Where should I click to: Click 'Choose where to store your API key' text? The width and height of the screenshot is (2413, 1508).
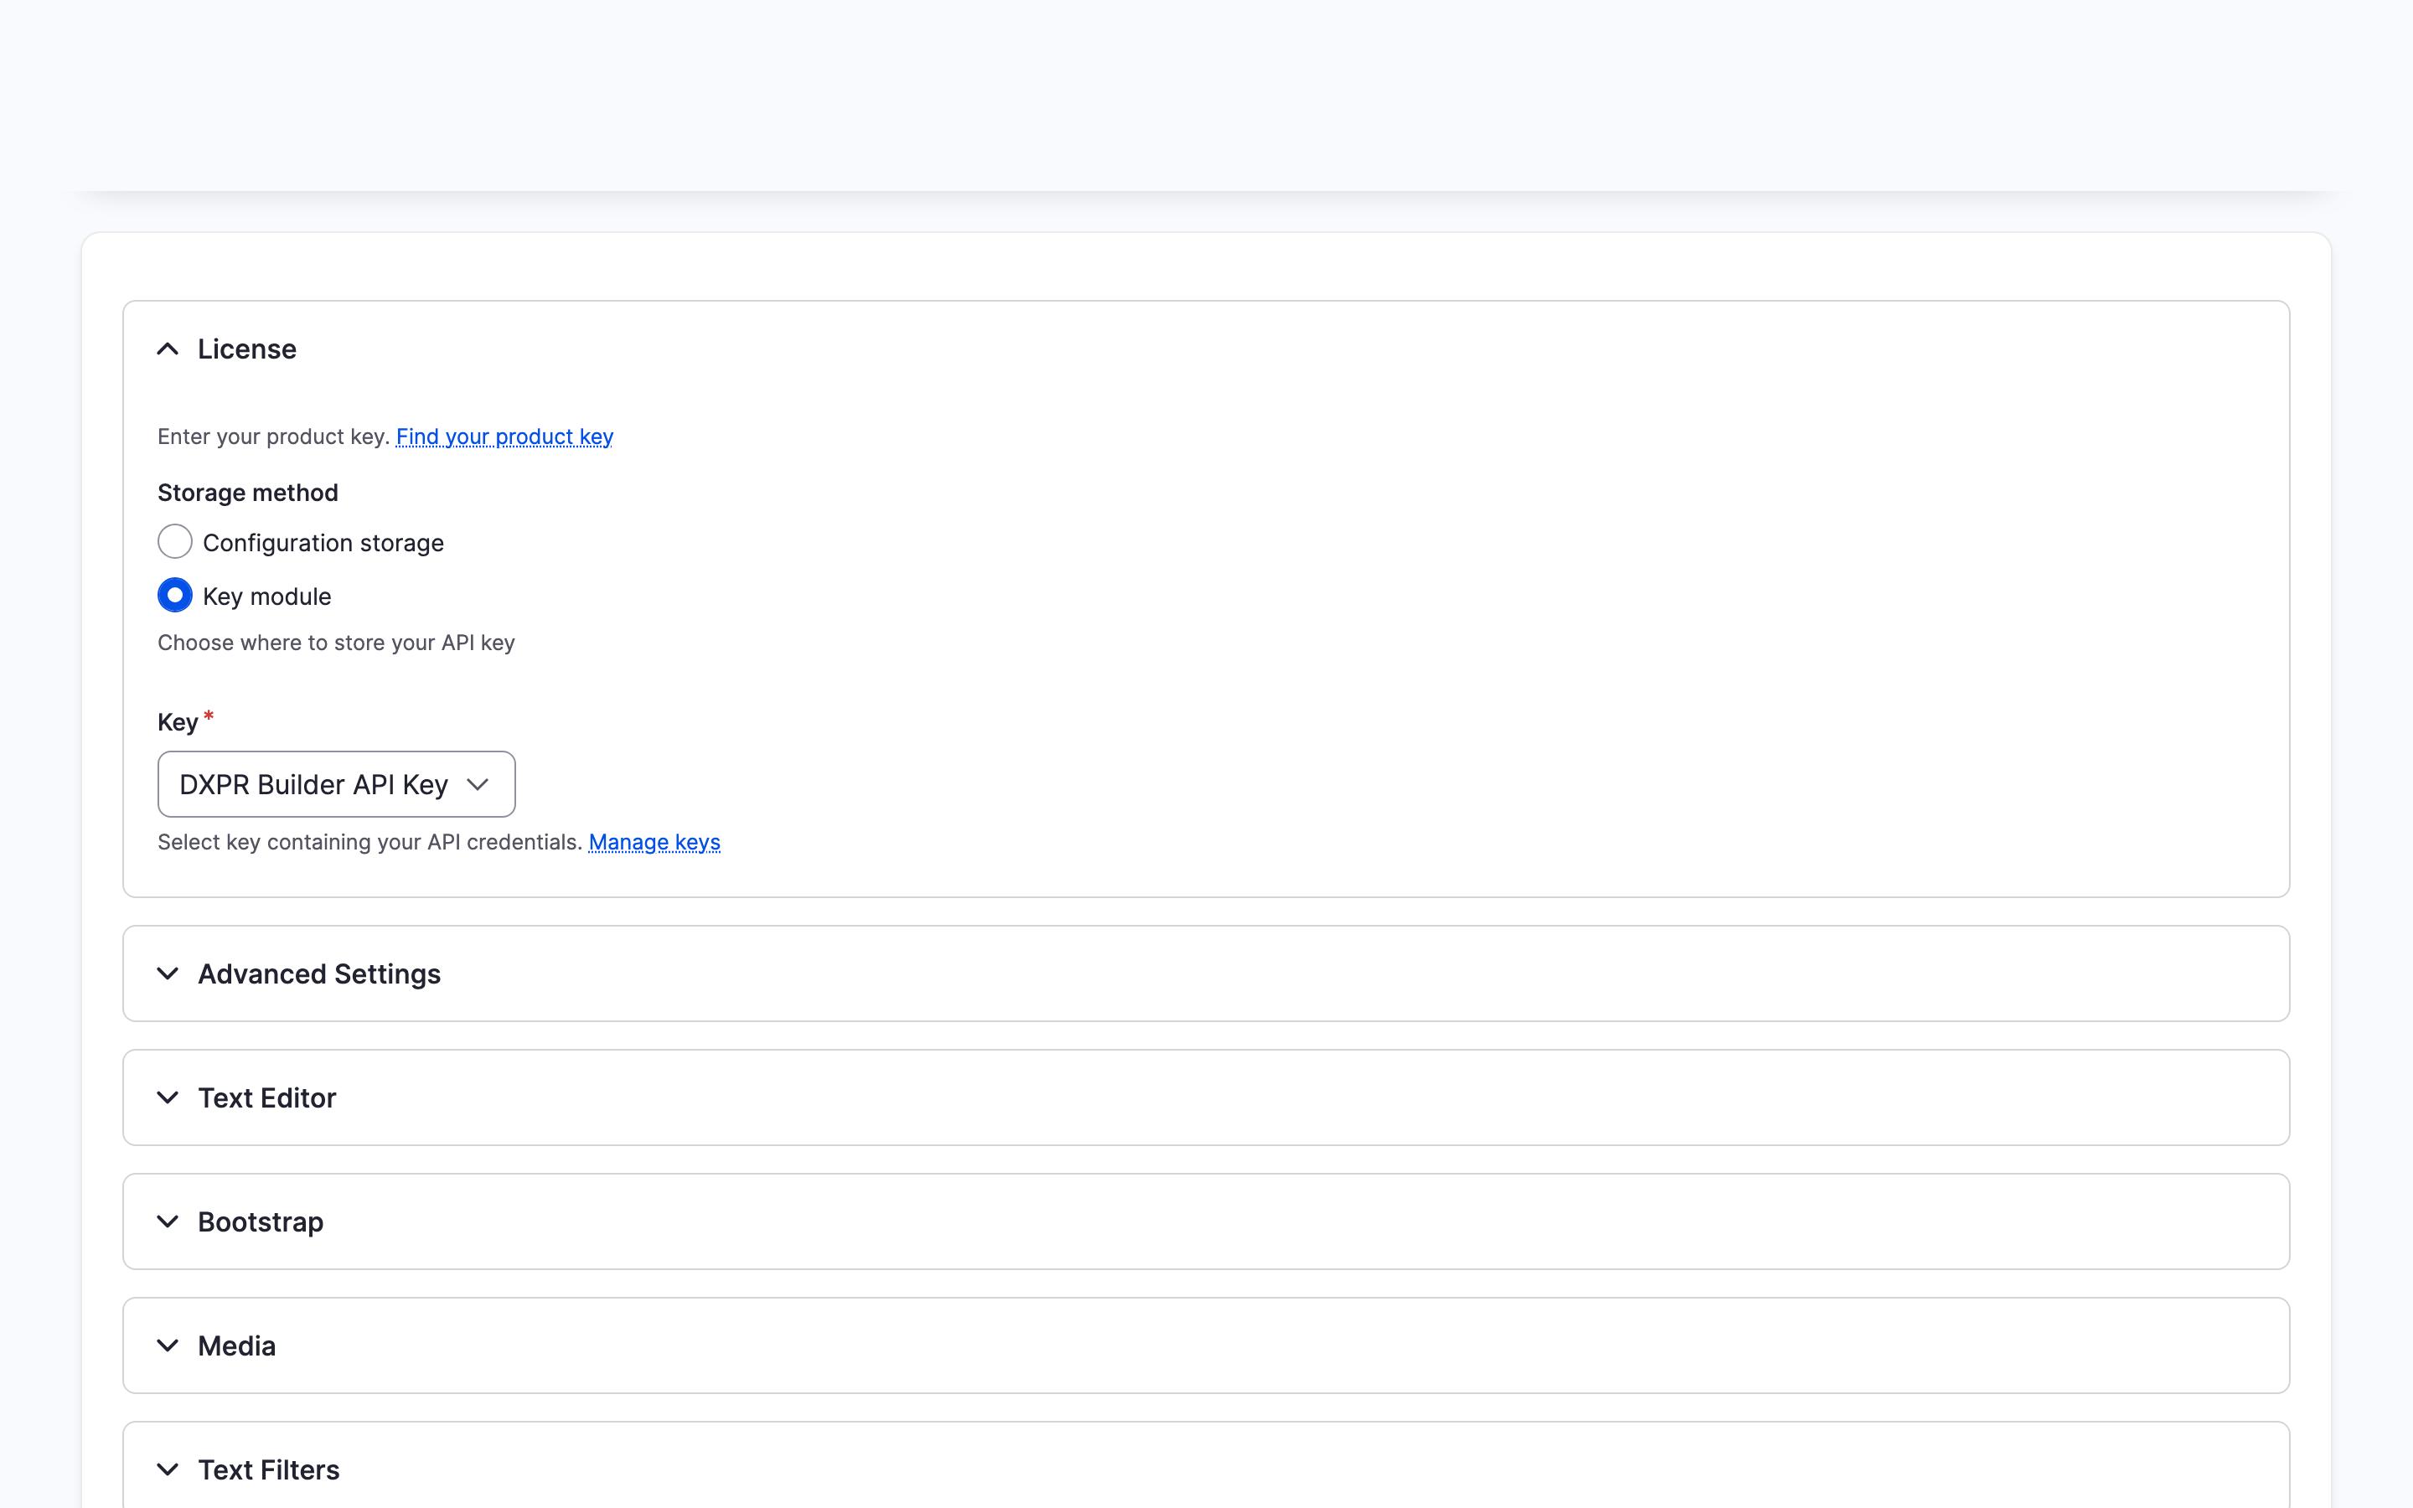pos(336,643)
